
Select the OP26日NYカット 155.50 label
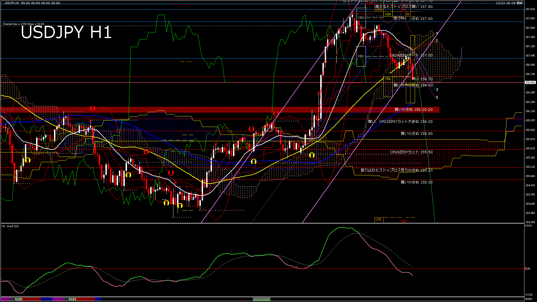point(411,152)
